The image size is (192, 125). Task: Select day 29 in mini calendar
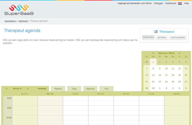(x=153, y=88)
